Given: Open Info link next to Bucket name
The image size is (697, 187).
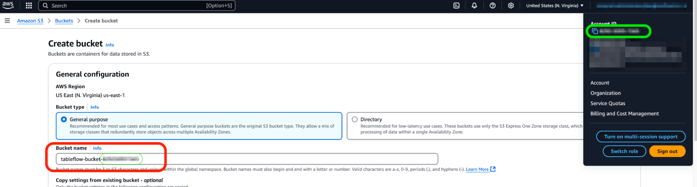Looking at the screenshot, I should (97, 148).
